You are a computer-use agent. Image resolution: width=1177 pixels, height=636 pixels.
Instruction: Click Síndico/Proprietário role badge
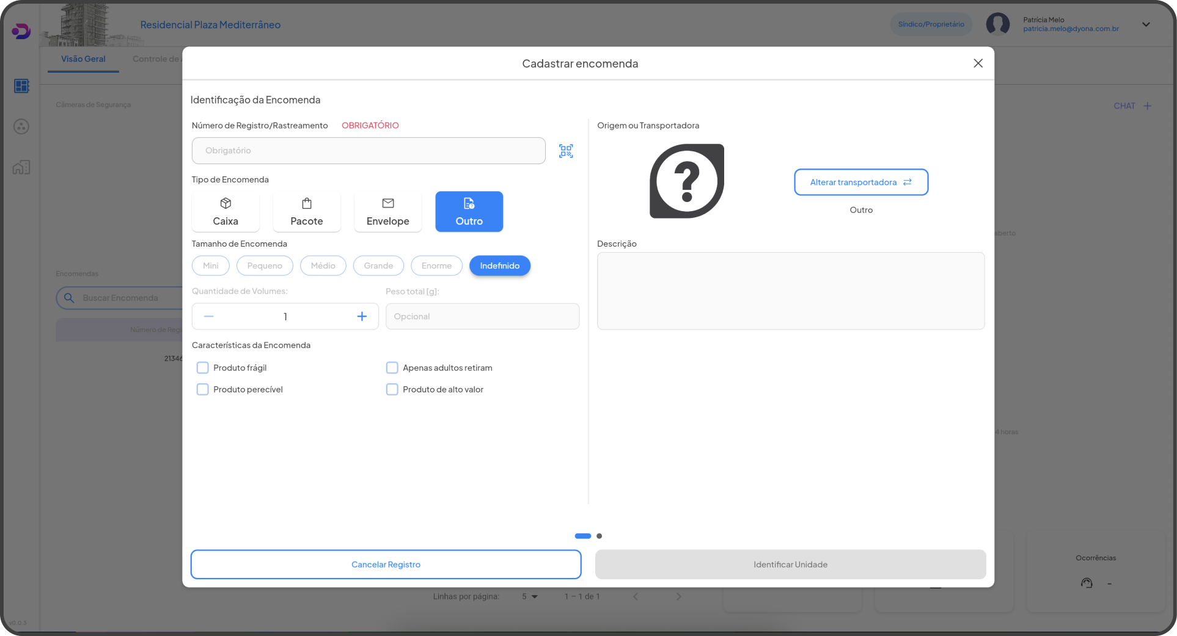click(931, 24)
